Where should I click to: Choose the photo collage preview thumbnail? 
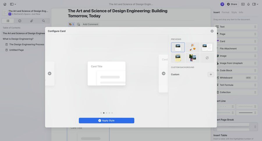click(x=192, y=58)
